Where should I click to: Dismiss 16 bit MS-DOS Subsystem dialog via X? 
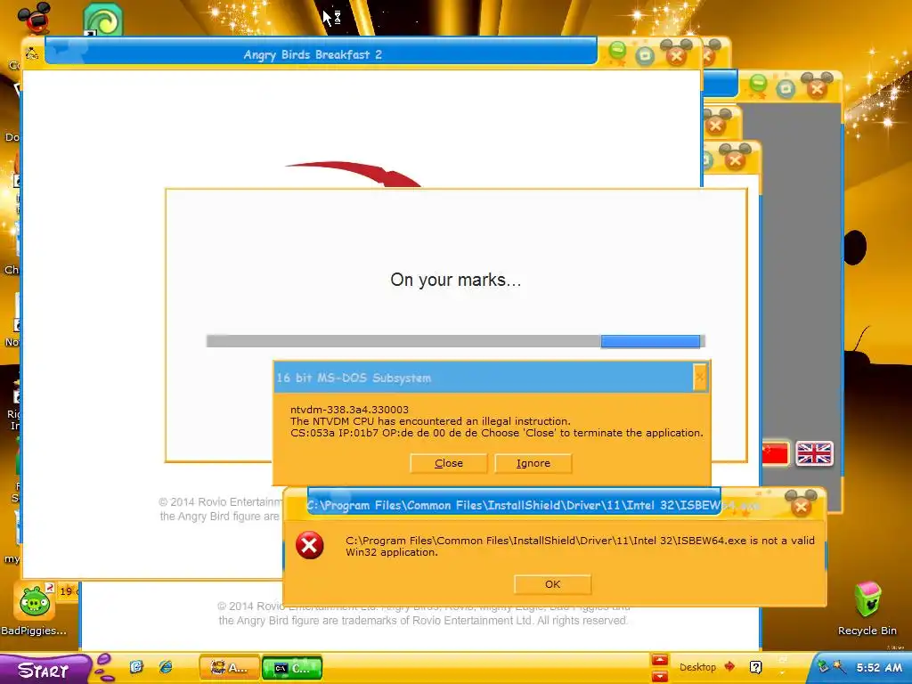coord(700,378)
